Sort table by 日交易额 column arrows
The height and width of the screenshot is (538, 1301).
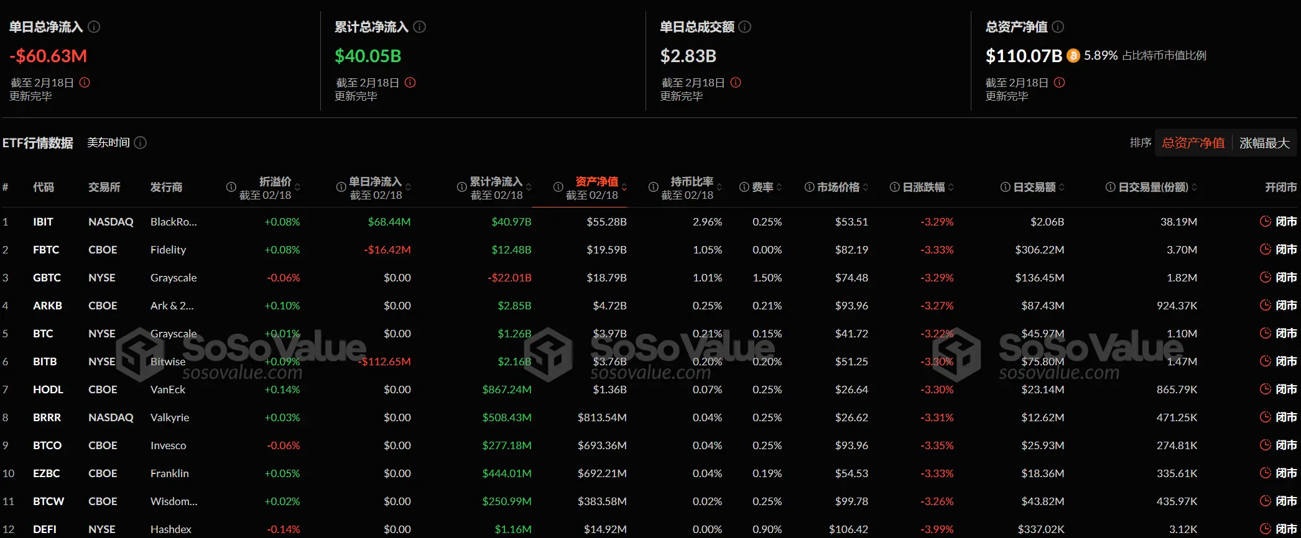coord(1062,187)
